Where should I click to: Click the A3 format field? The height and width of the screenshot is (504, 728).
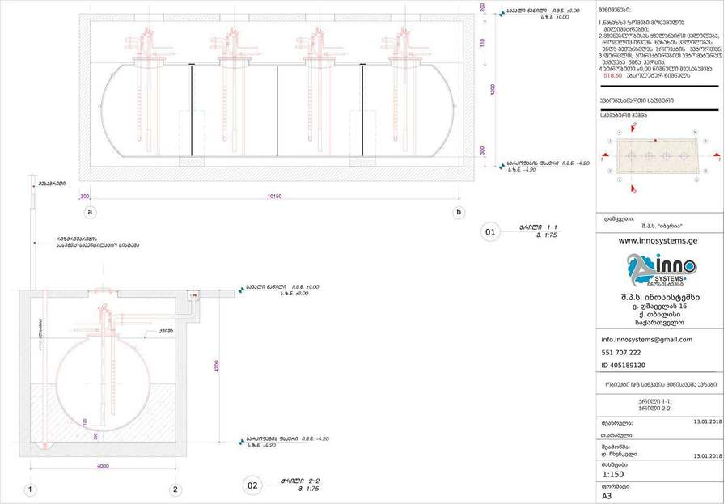point(607,496)
